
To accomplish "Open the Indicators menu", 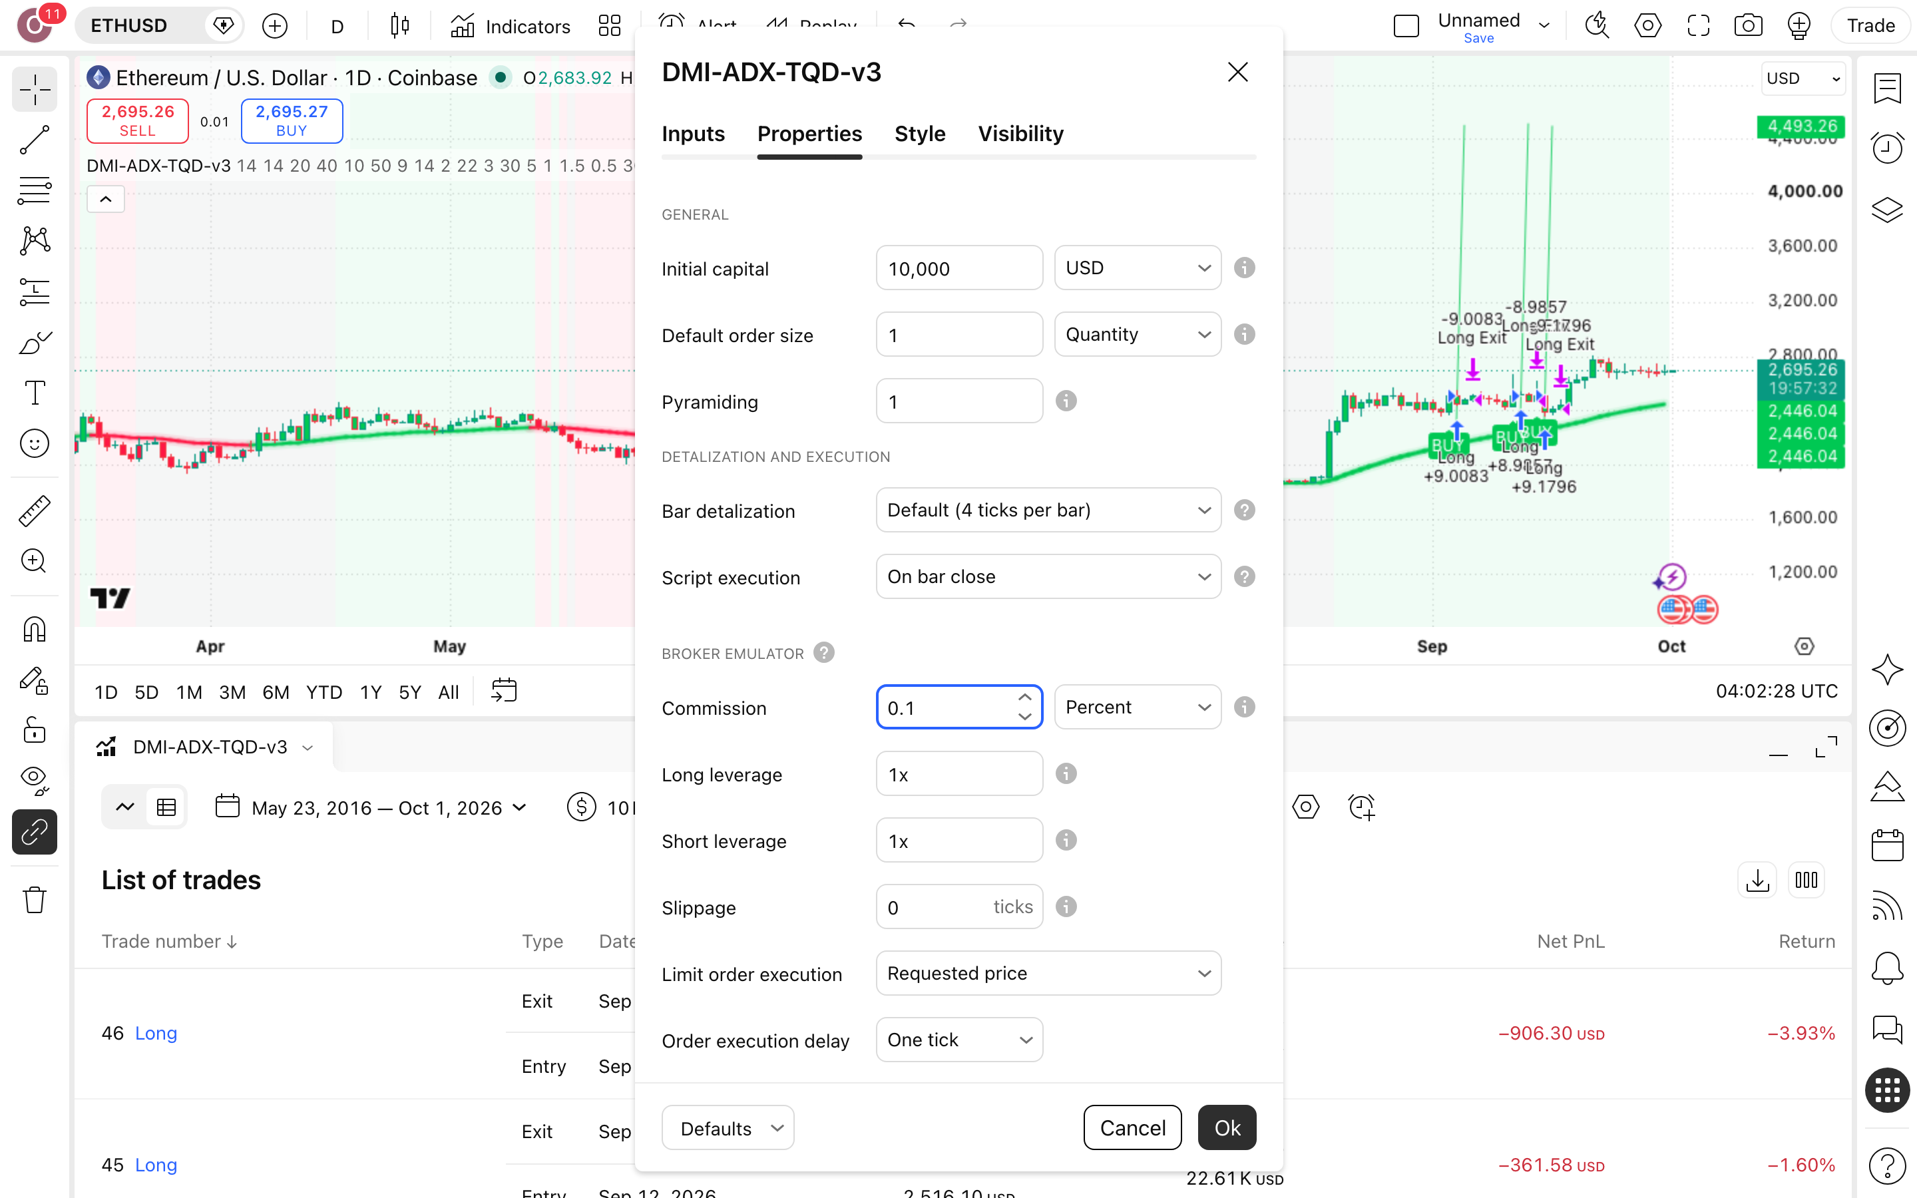I will (x=511, y=26).
